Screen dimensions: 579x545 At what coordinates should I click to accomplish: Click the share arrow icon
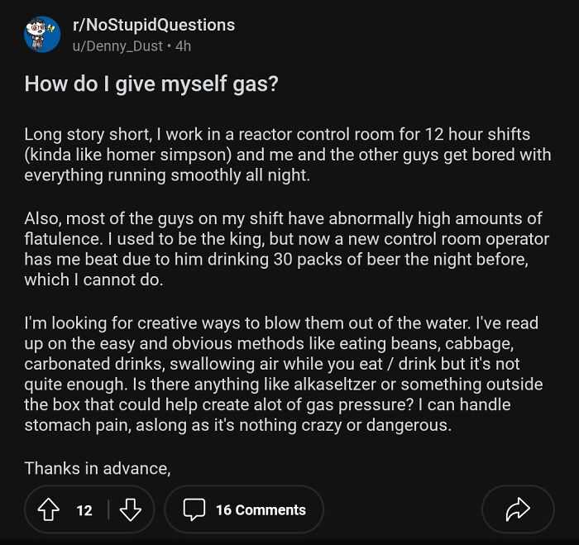[x=517, y=509]
